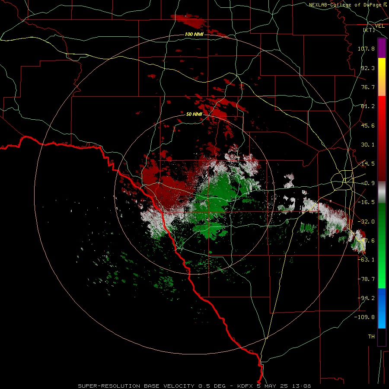Image resolution: width=389 pixels, height=389 pixels.
Task: Click the -63.1 velocity scale value
Action: pos(366,260)
